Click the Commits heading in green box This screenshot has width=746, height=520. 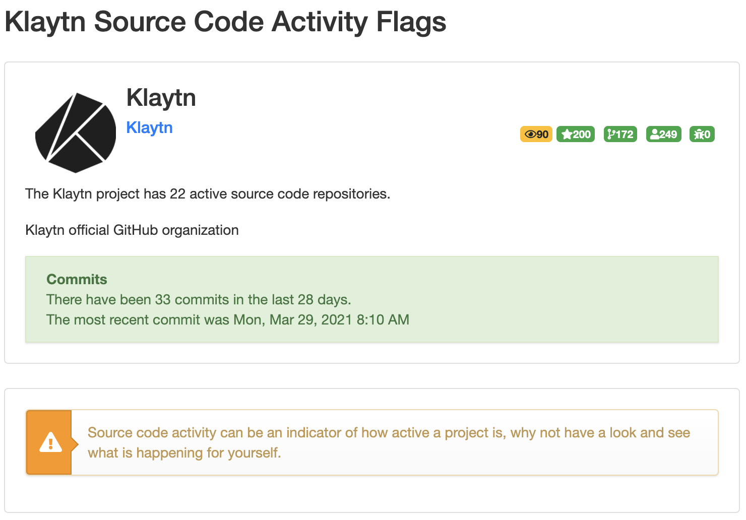pos(77,279)
